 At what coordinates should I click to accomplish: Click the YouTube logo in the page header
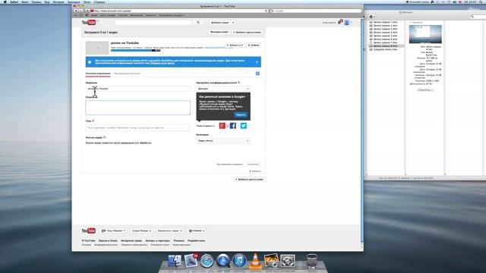(89, 22)
